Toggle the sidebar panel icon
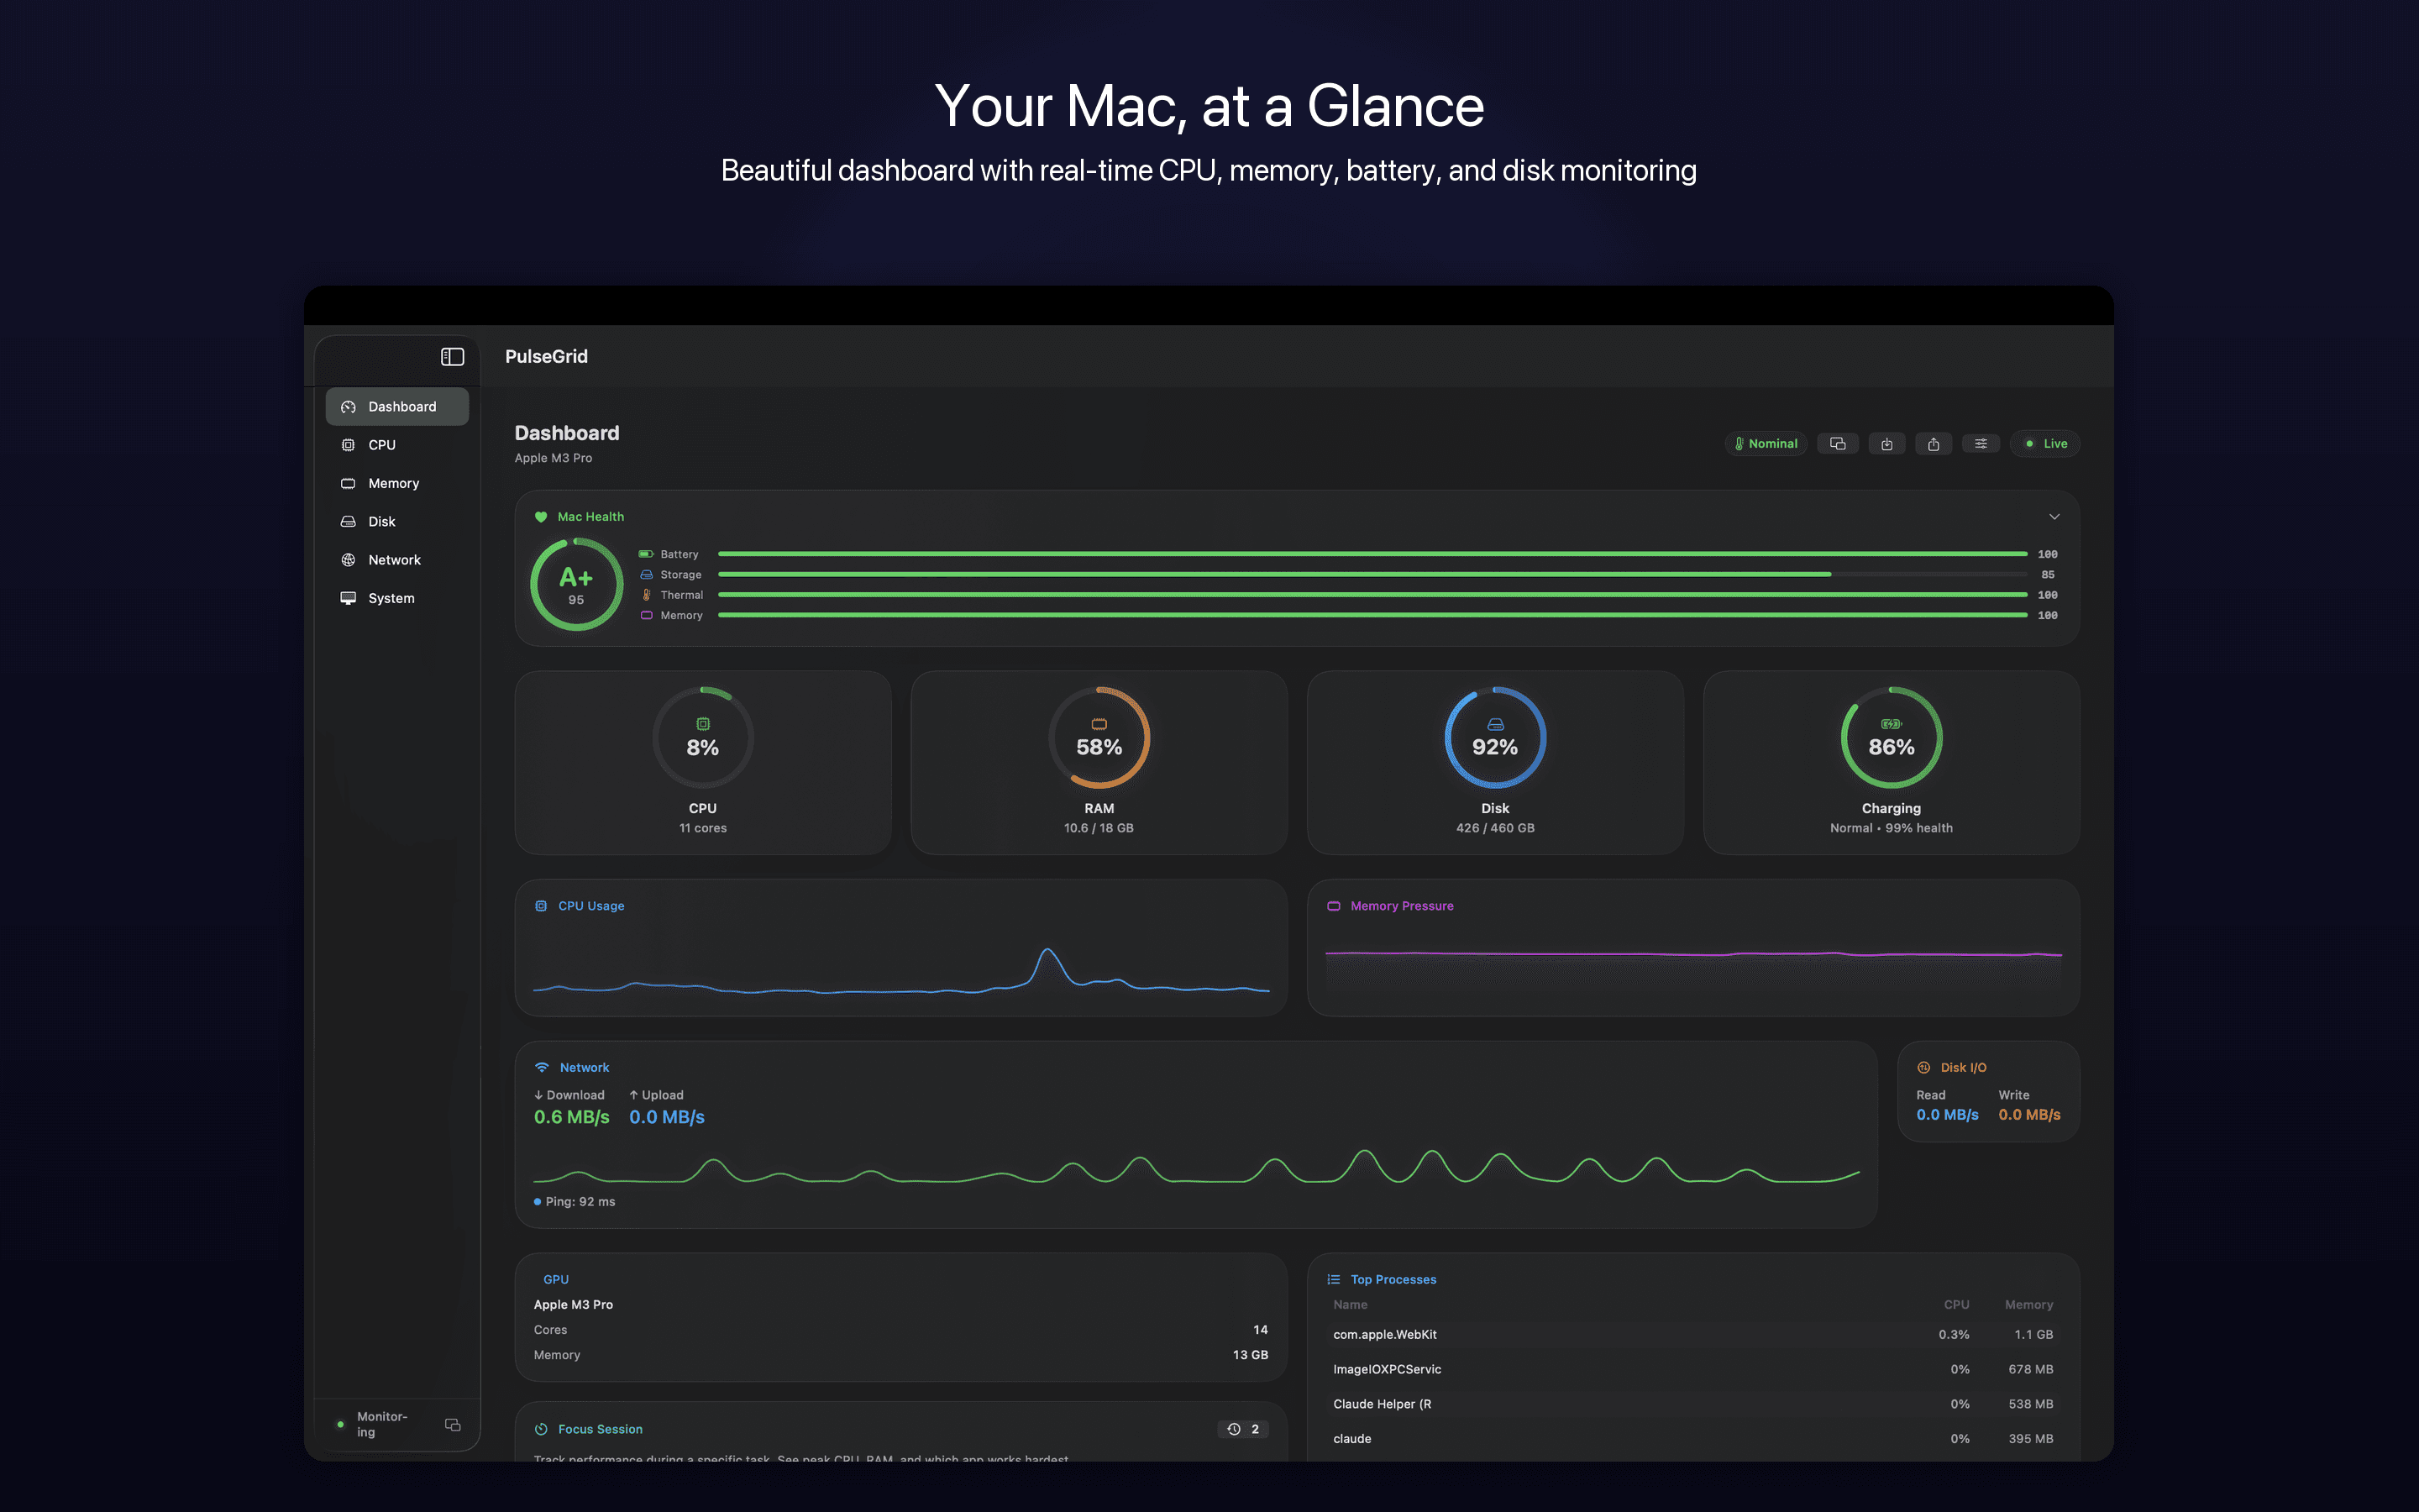The width and height of the screenshot is (2419, 1512). tap(452, 357)
